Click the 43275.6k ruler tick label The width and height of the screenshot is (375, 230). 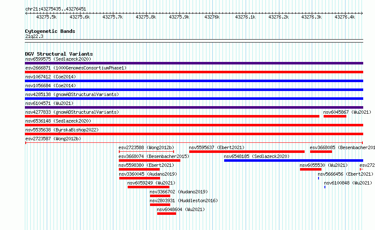(80, 17)
